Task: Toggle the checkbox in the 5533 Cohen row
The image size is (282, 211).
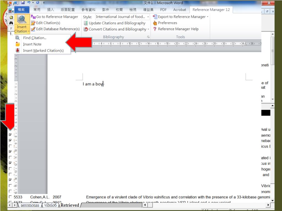Action: (x=10, y=197)
